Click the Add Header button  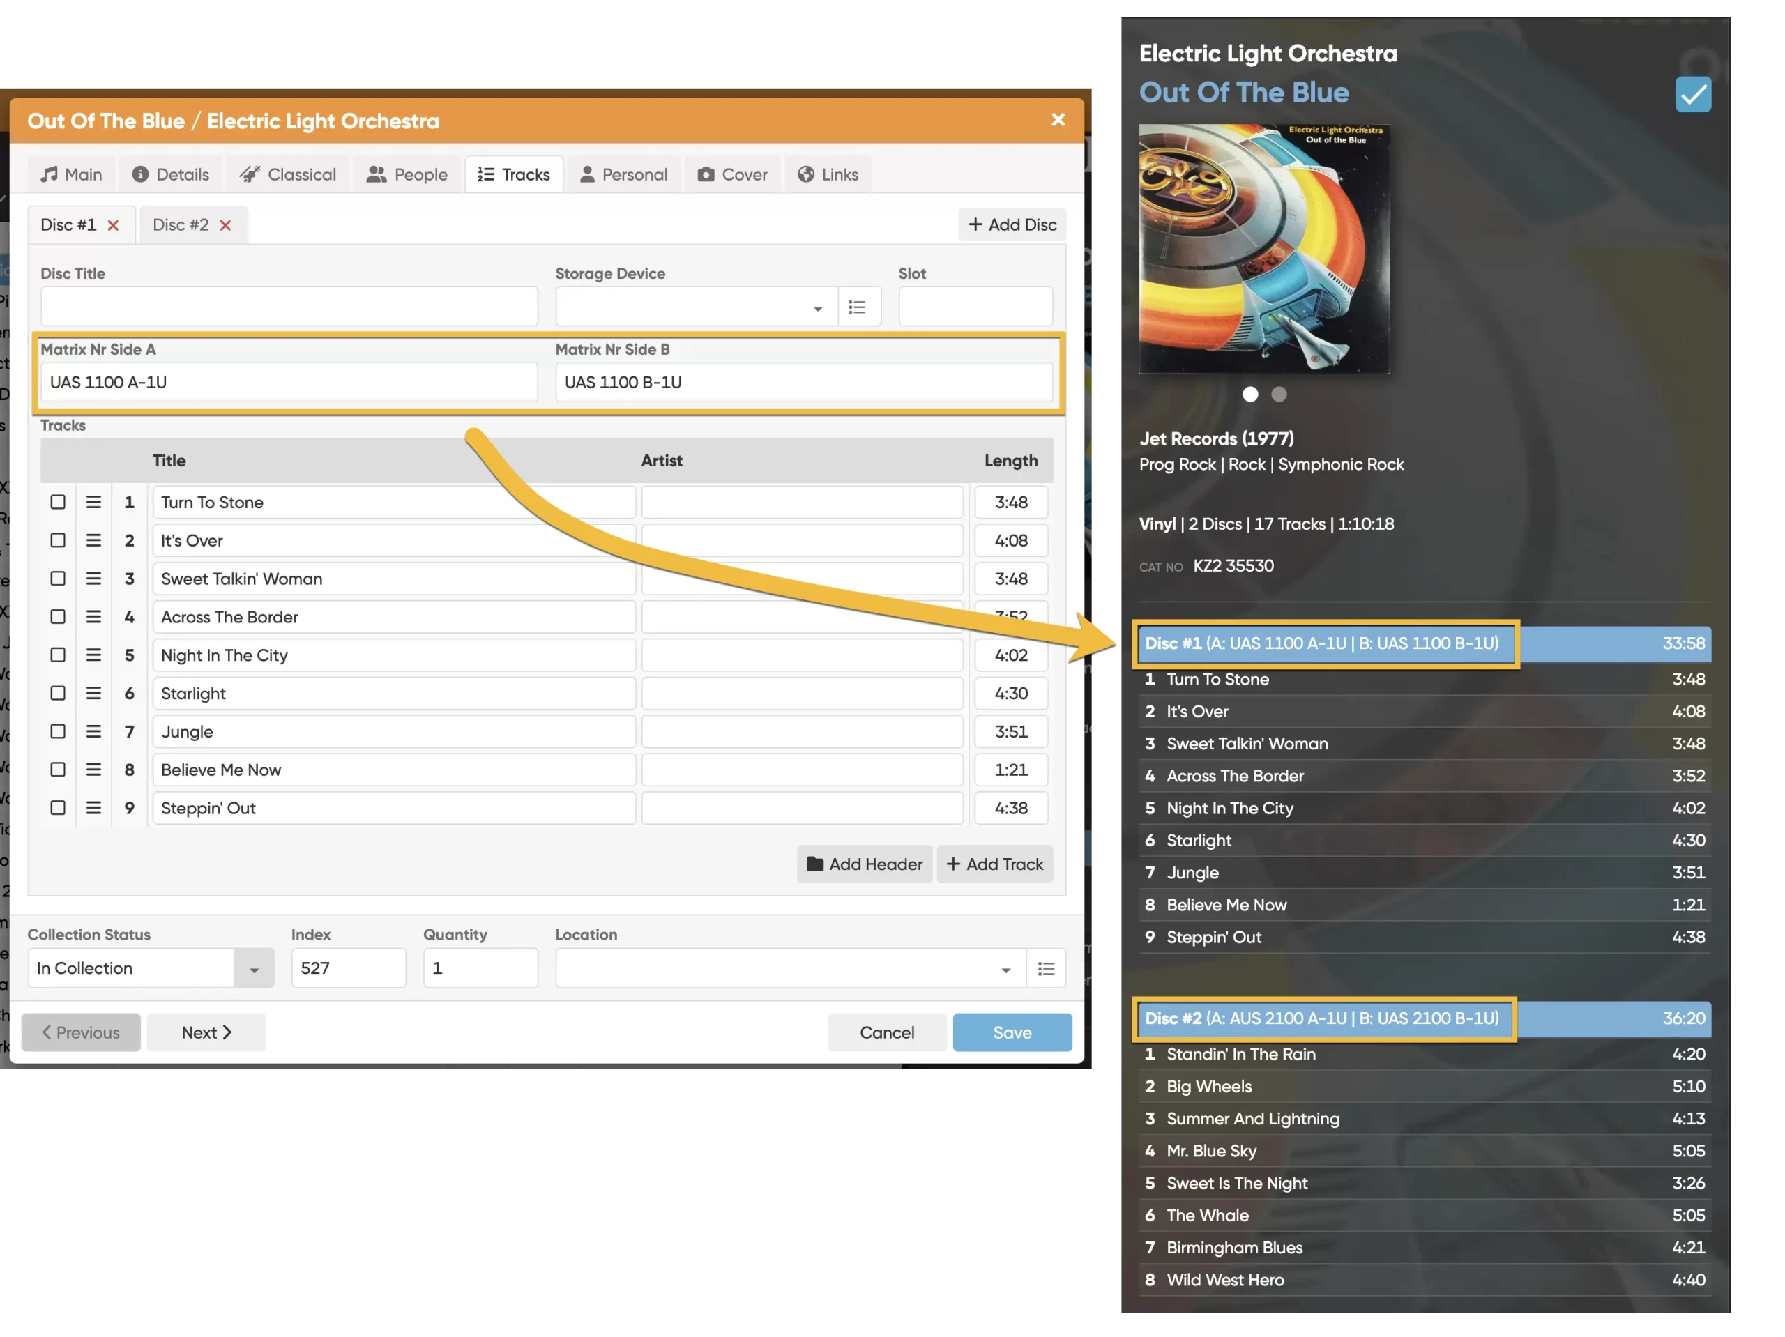click(864, 864)
